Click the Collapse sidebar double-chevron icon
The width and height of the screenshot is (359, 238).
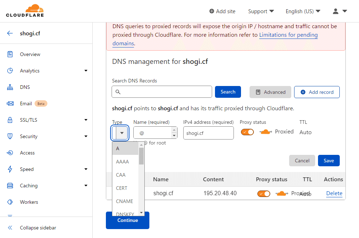click(x=10, y=228)
